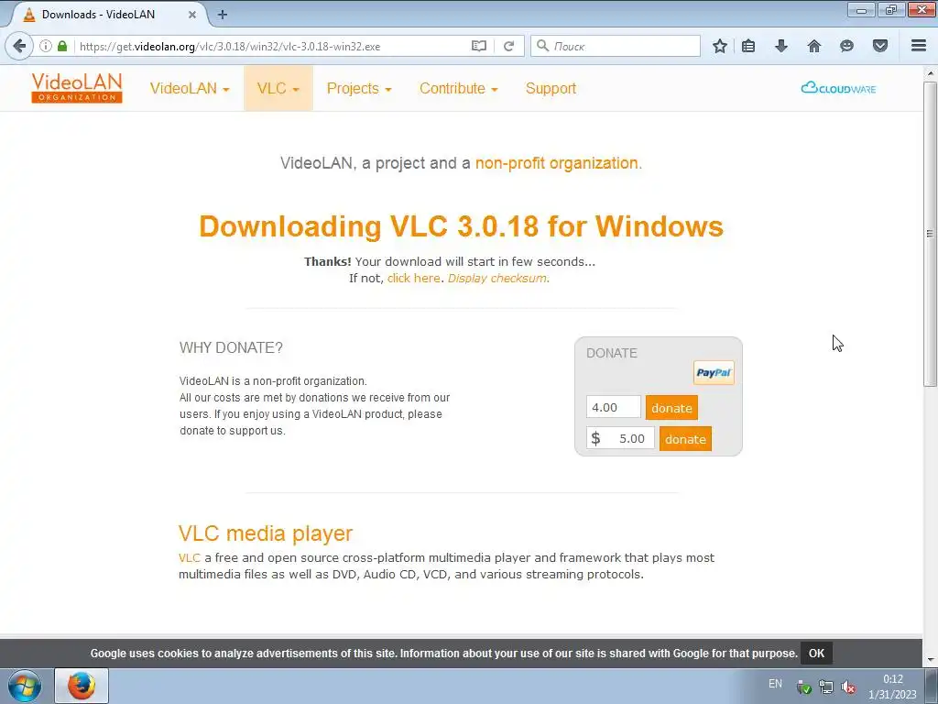
Task: Click the scrollbar down arrow
Action: 930,660
